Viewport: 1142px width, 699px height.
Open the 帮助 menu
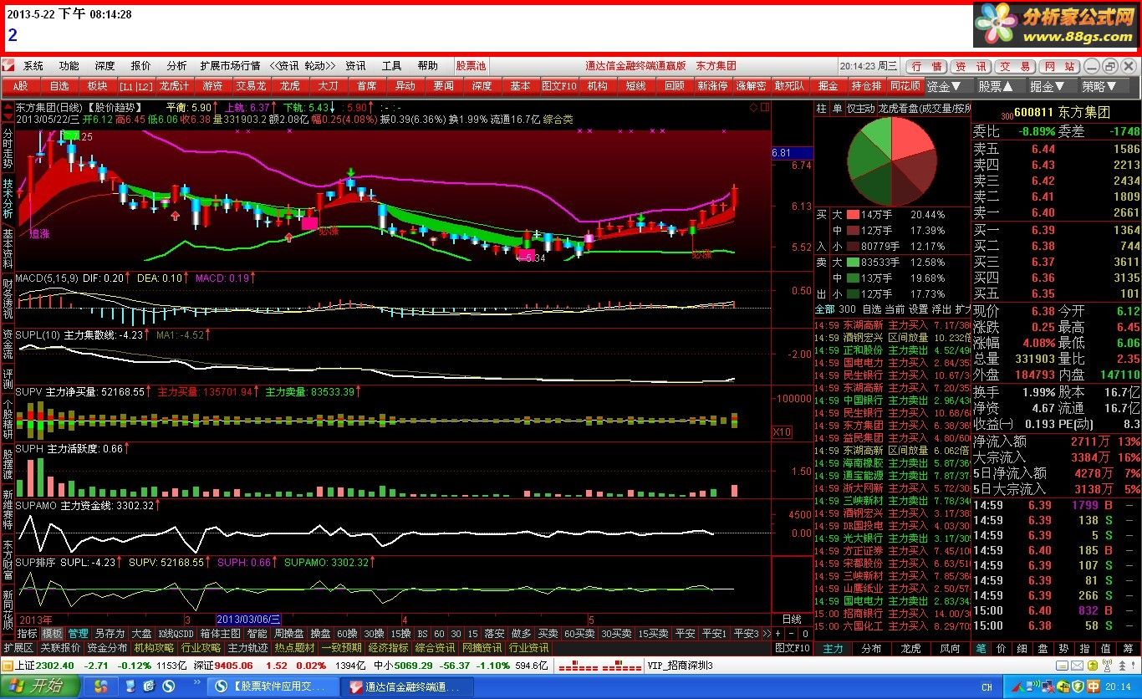[x=428, y=65]
